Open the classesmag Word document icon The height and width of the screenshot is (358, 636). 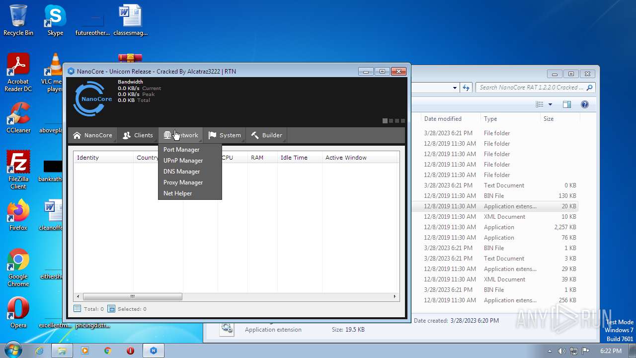(130, 20)
